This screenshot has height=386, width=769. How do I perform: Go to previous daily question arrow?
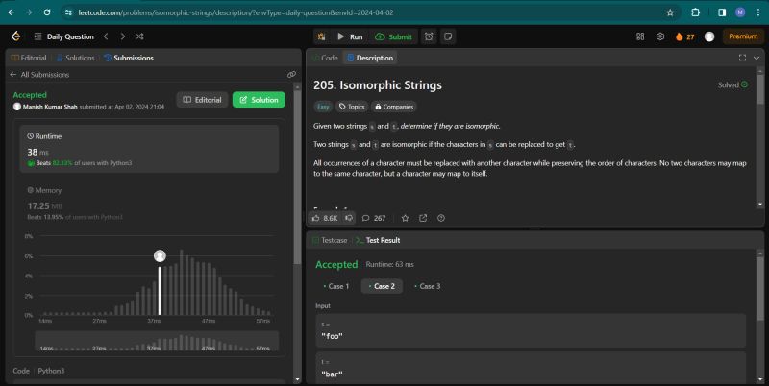106,36
